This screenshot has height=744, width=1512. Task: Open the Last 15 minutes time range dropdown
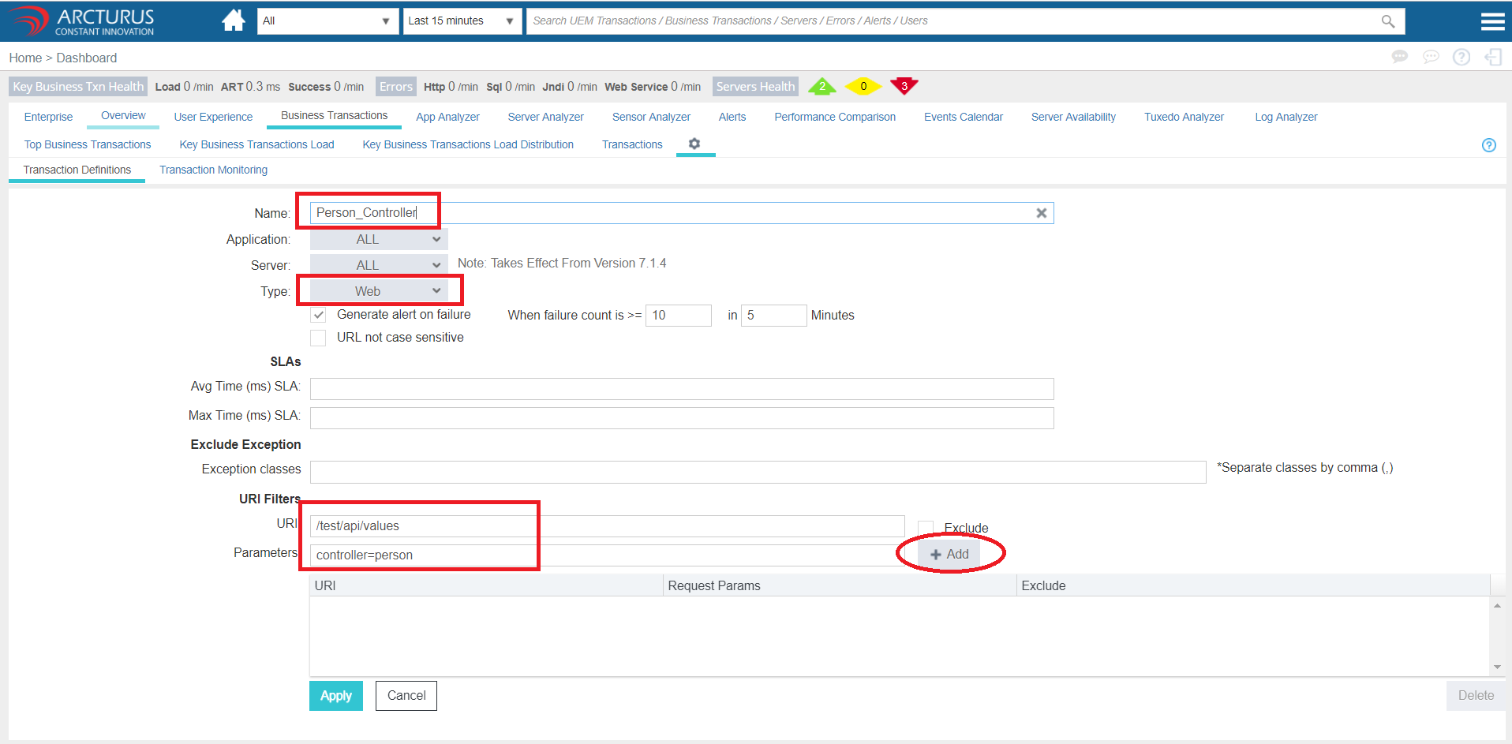pyautogui.click(x=461, y=21)
